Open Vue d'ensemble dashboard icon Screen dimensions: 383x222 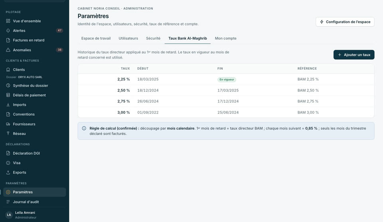8,21
